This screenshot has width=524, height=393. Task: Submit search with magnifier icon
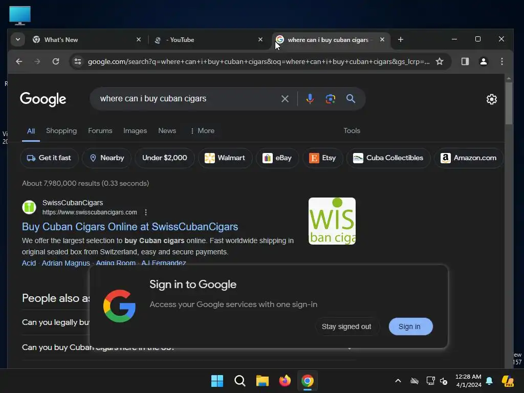[x=351, y=99]
